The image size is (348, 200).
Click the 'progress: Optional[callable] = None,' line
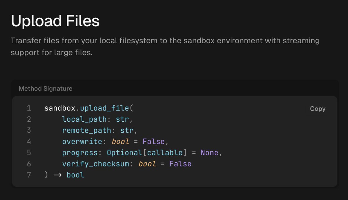click(142, 153)
